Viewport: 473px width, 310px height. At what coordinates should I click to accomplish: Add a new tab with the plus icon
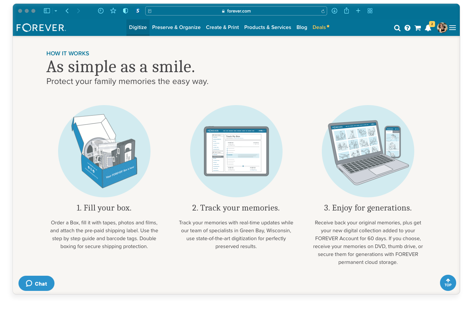358,11
